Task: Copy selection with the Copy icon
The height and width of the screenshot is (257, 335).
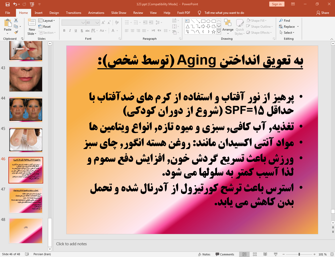Action: (16, 26)
